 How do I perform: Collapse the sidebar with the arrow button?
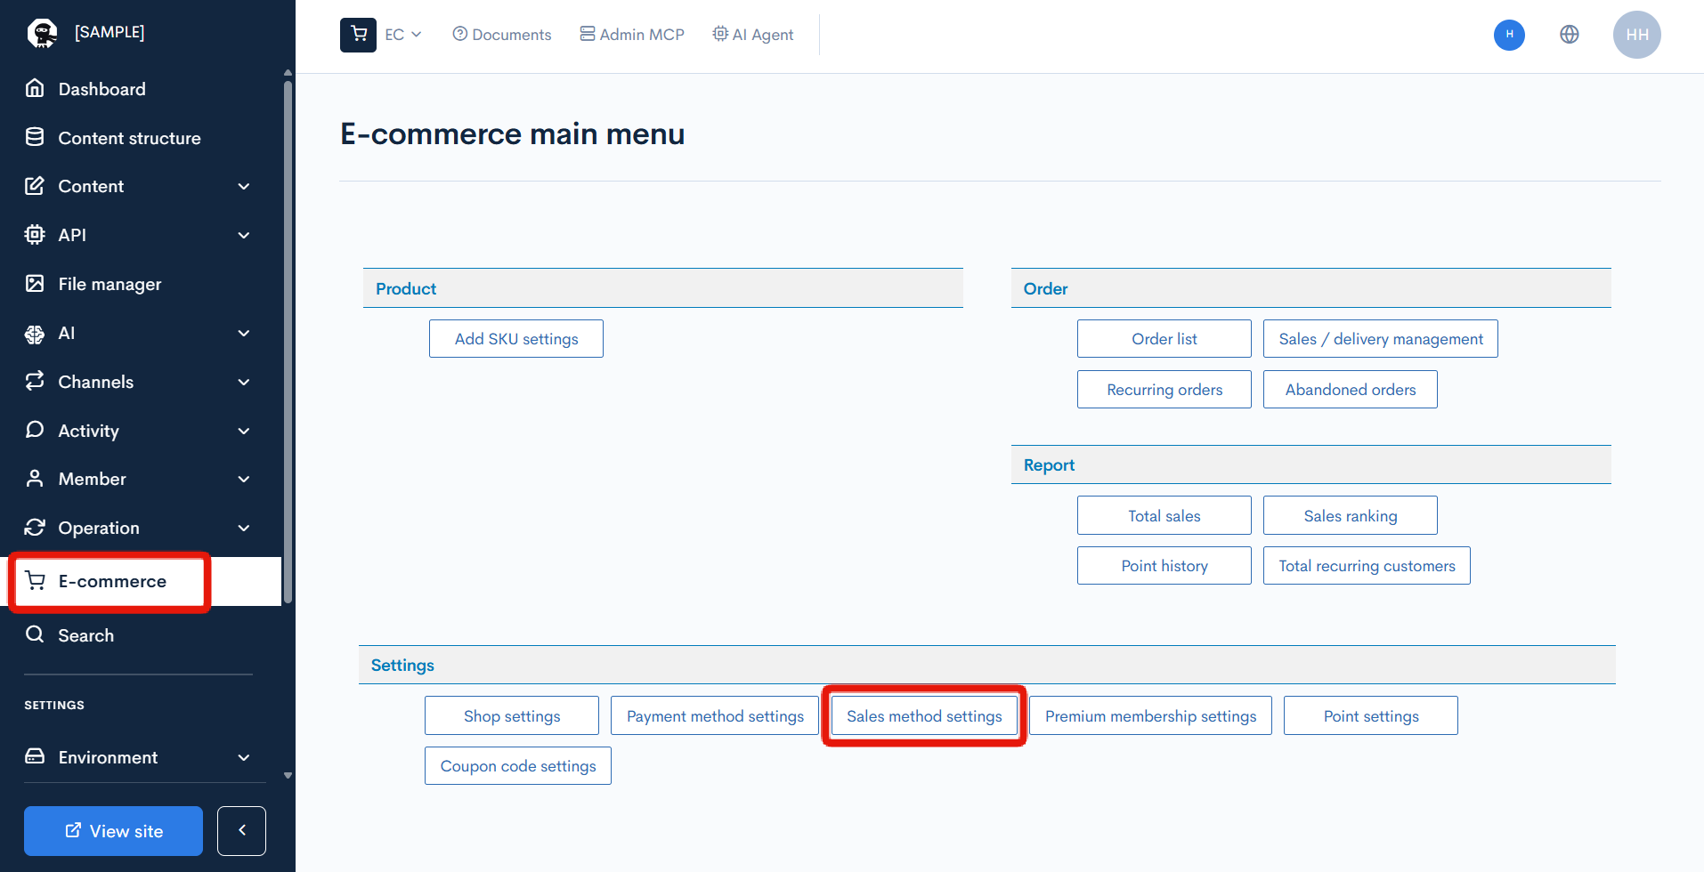coord(241,830)
